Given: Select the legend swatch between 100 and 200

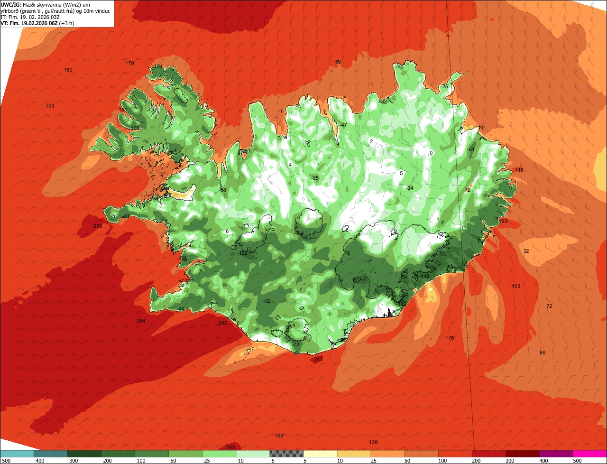Looking at the screenshot, I should pyautogui.click(x=455, y=454).
